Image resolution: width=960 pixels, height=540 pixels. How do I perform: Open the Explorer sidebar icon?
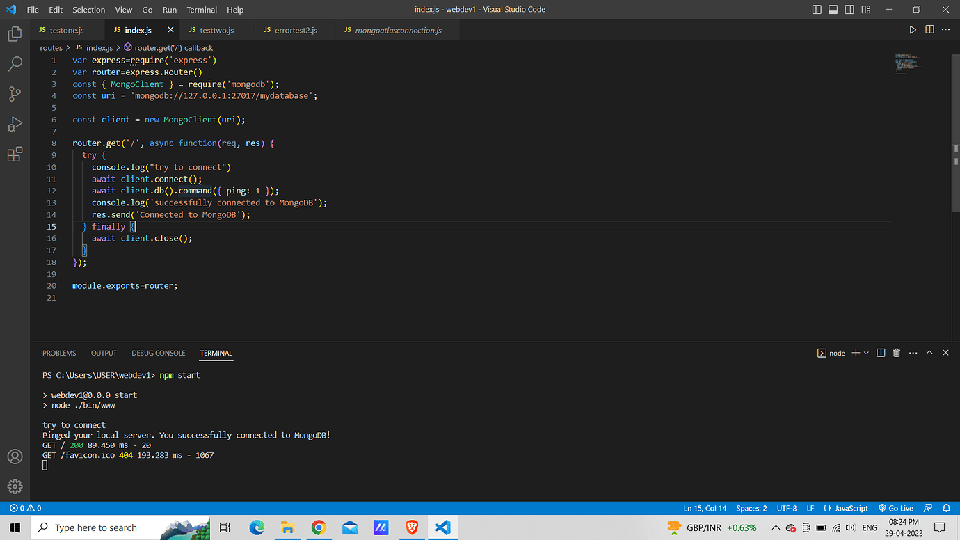15,32
